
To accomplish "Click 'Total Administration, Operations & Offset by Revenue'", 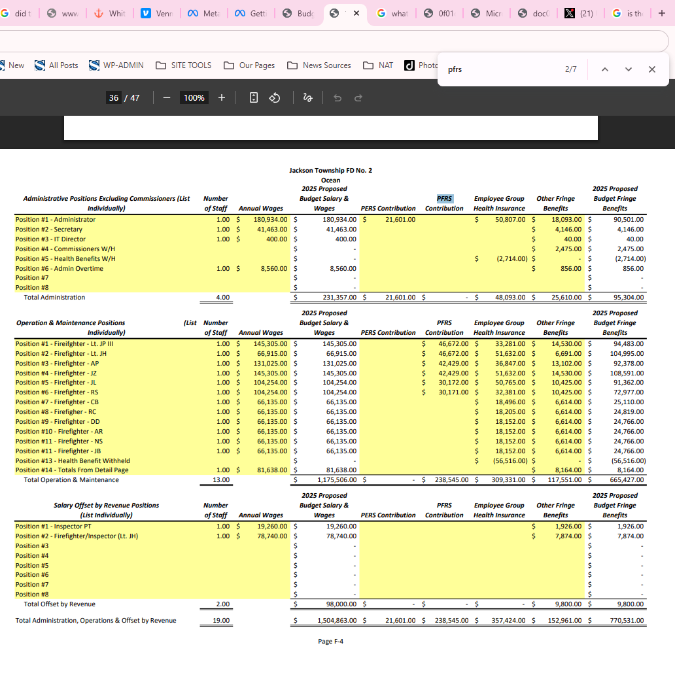I will pos(95,621).
